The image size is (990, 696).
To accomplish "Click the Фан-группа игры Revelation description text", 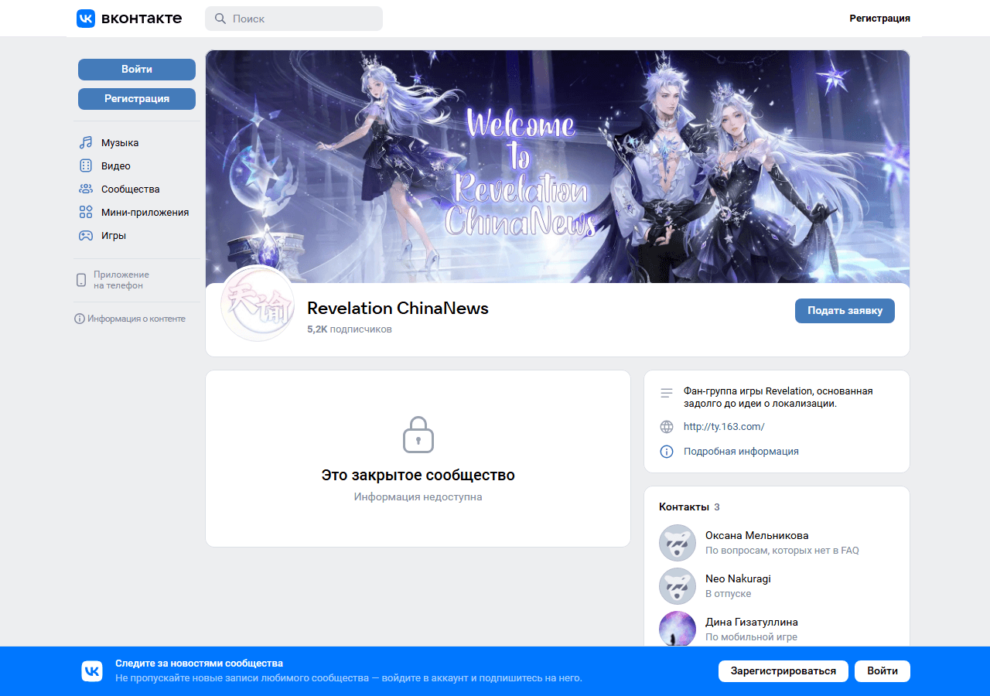I will point(778,397).
